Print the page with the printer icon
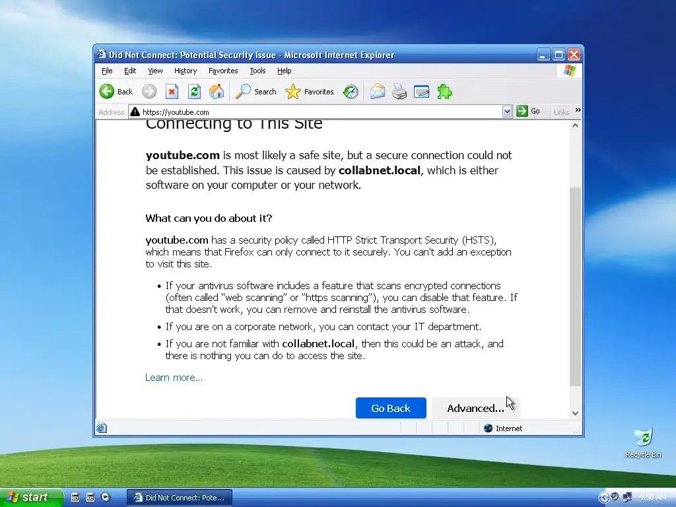 (x=399, y=91)
